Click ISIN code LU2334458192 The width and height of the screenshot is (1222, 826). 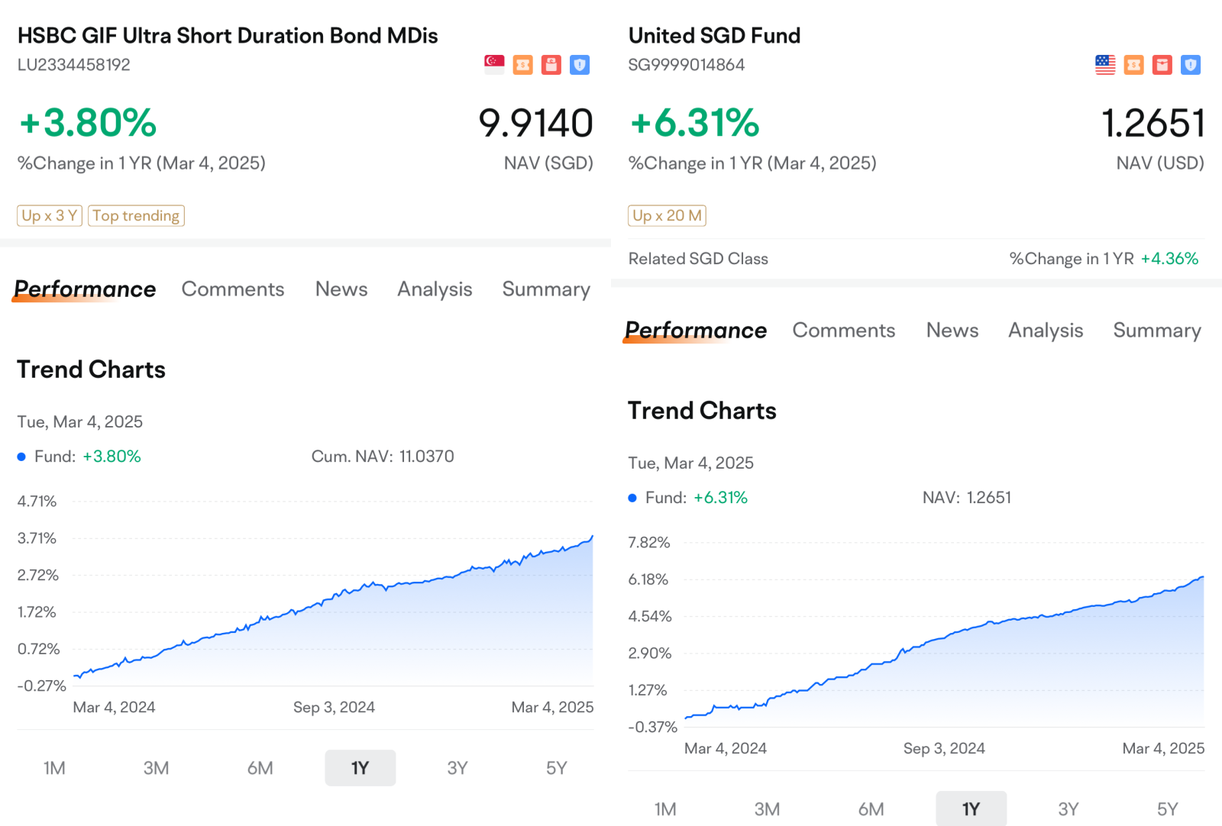pyautogui.click(x=74, y=65)
